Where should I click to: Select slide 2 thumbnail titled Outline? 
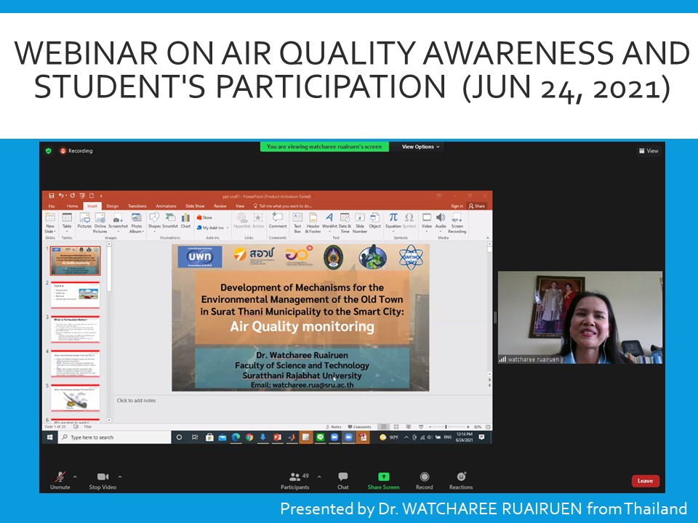[x=75, y=295]
